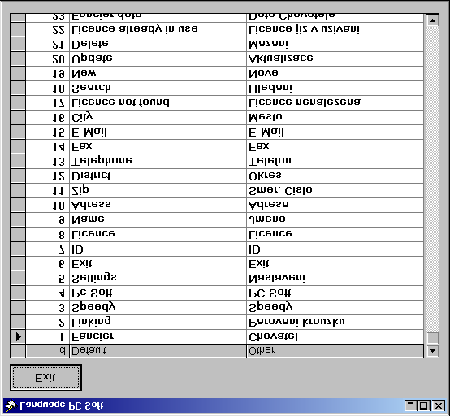Select the 'Settings' cell
This screenshot has width=450, height=416.
[x=158, y=278]
